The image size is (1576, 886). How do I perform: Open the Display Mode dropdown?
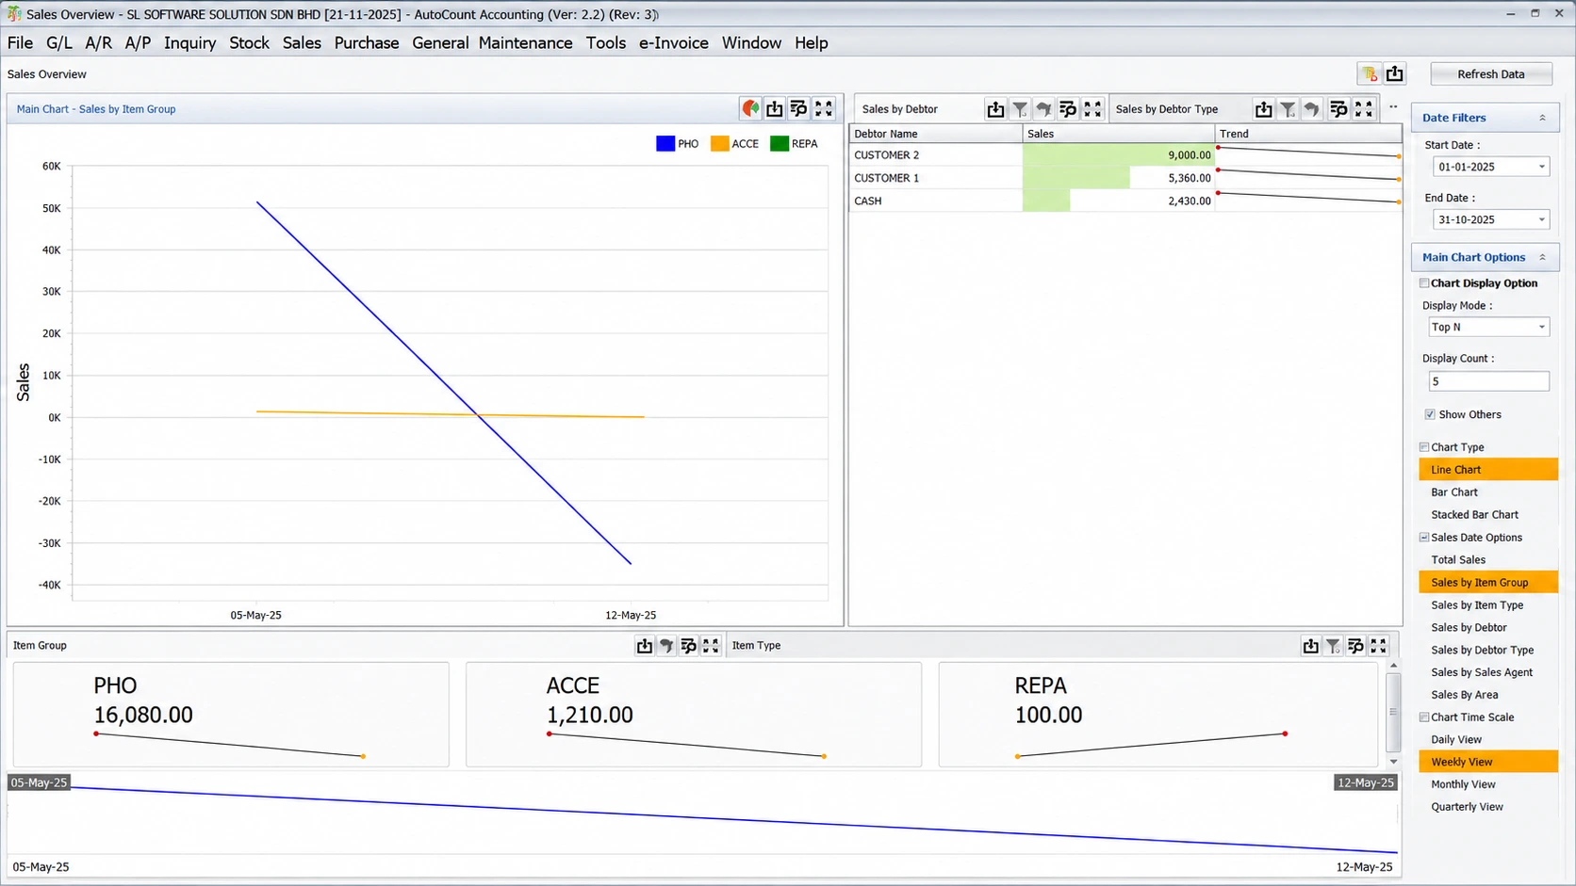(x=1542, y=328)
